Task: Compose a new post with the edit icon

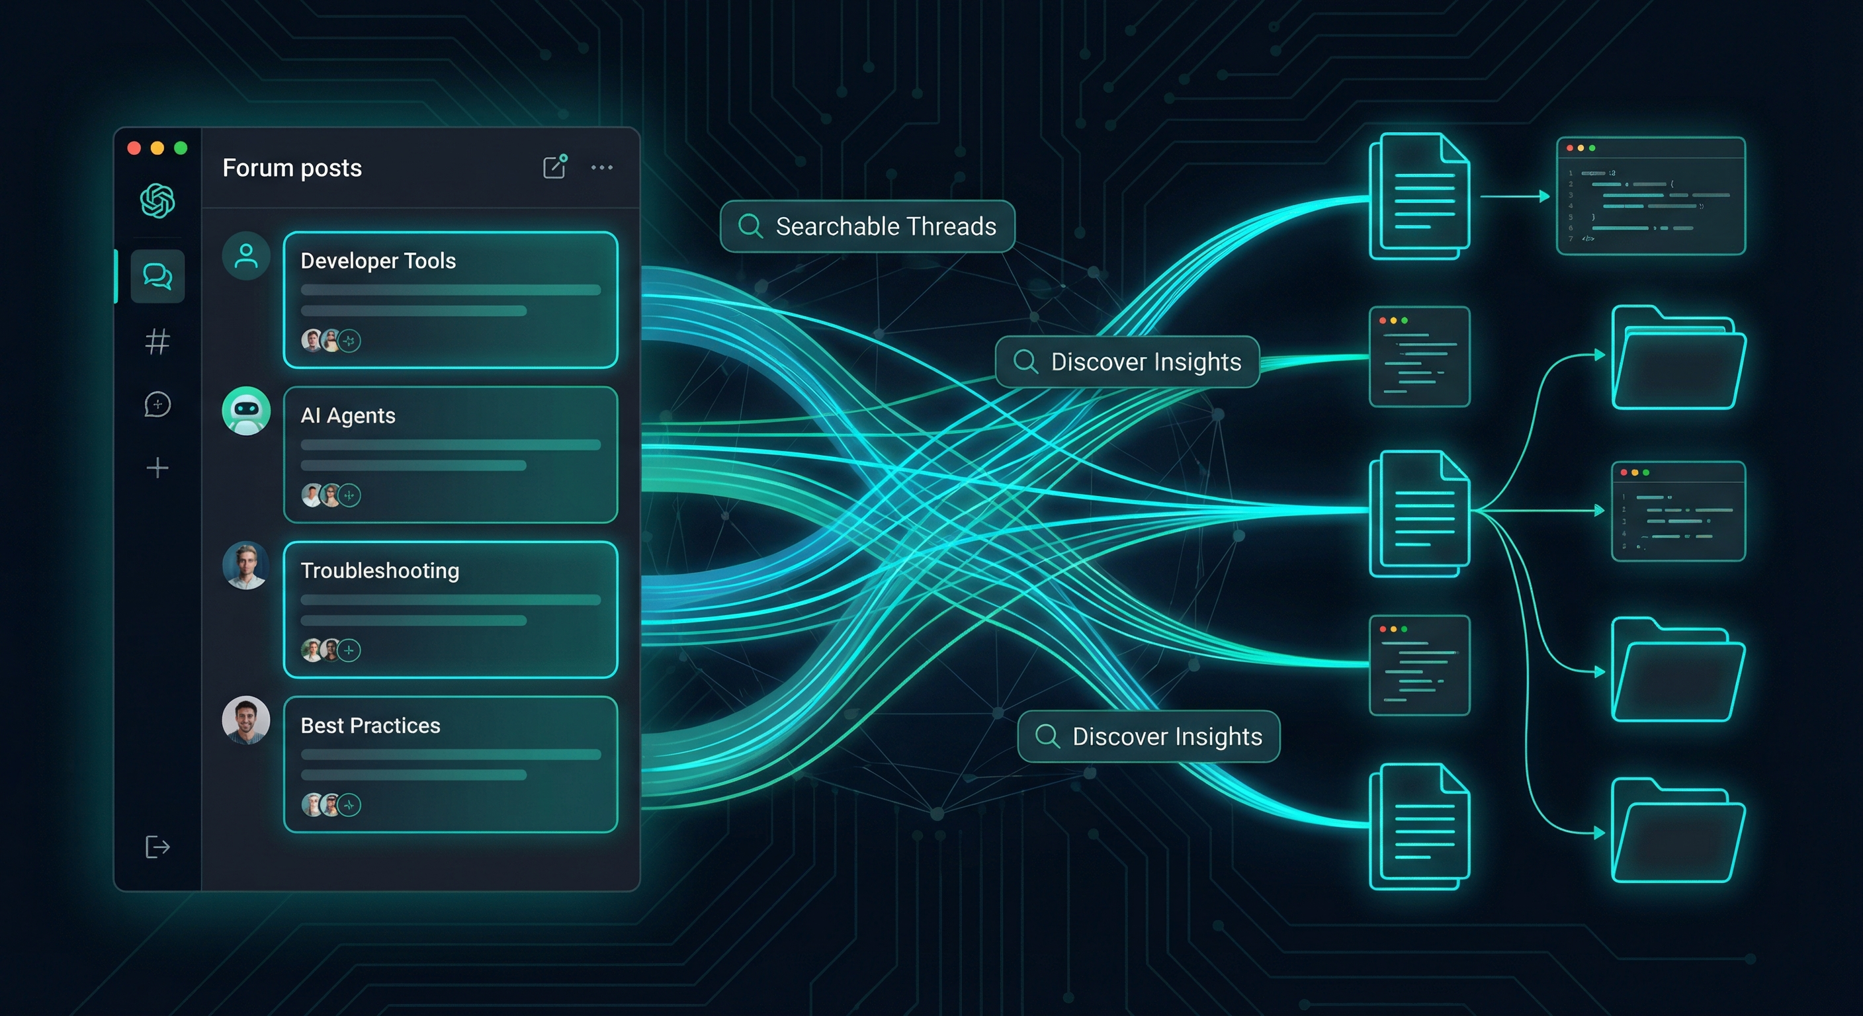Action: pyautogui.click(x=554, y=167)
